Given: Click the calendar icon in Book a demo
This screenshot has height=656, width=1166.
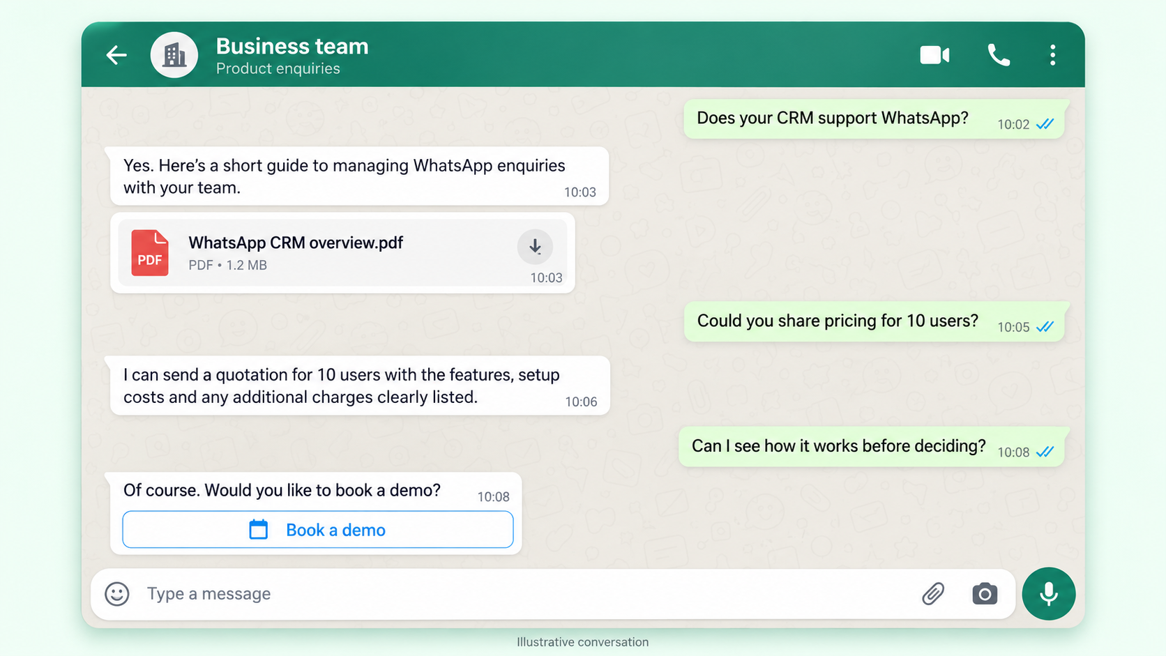Looking at the screenshot, I should 259,530.
